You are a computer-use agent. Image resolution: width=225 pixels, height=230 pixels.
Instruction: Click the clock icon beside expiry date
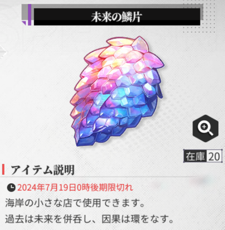pyautogui.click(x=11, y=188)
